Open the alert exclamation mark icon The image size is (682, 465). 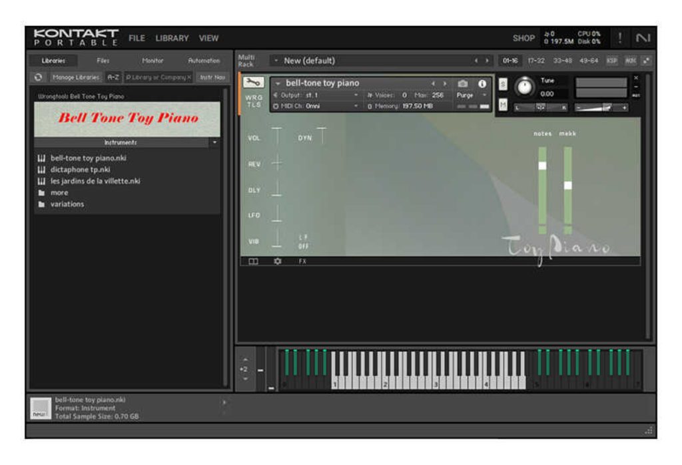(620, 38)
